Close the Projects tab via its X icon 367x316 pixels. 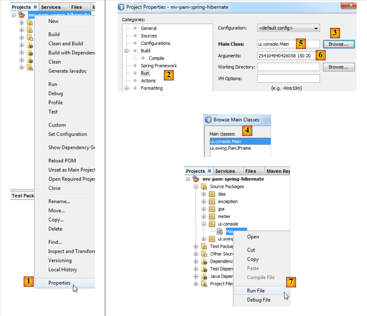coord(209,171)
